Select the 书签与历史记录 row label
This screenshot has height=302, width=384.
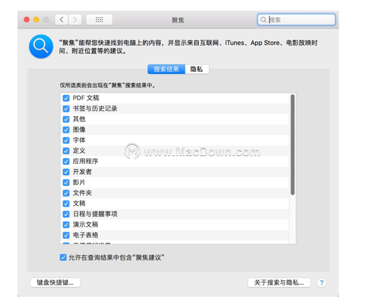pos(95,109)
